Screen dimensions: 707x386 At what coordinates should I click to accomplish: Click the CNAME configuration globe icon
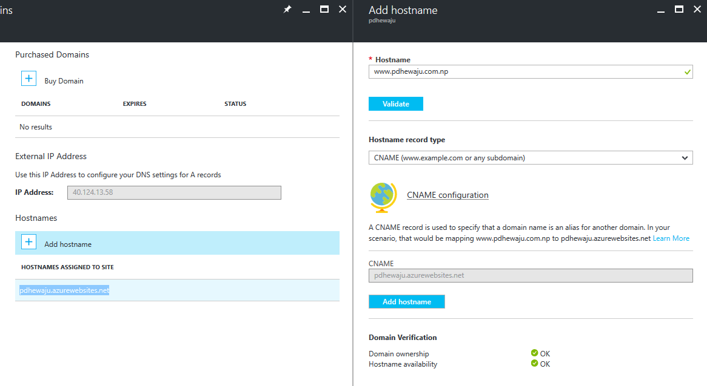[x=383, y=197]
